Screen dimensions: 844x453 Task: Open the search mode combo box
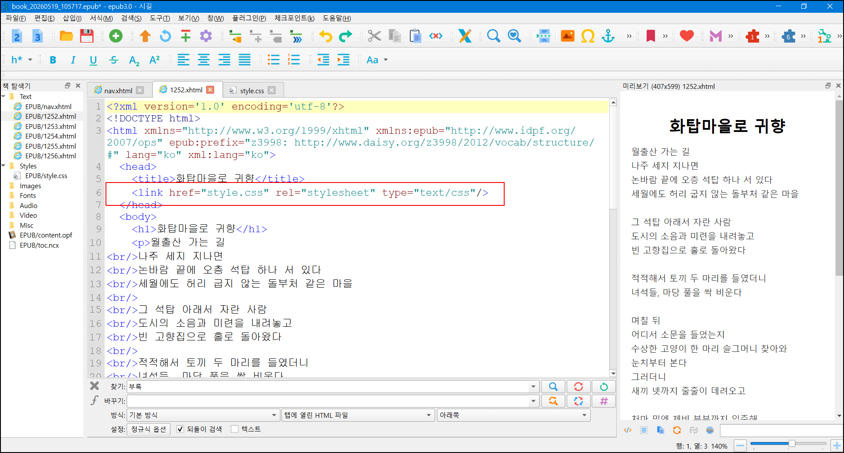203,415
